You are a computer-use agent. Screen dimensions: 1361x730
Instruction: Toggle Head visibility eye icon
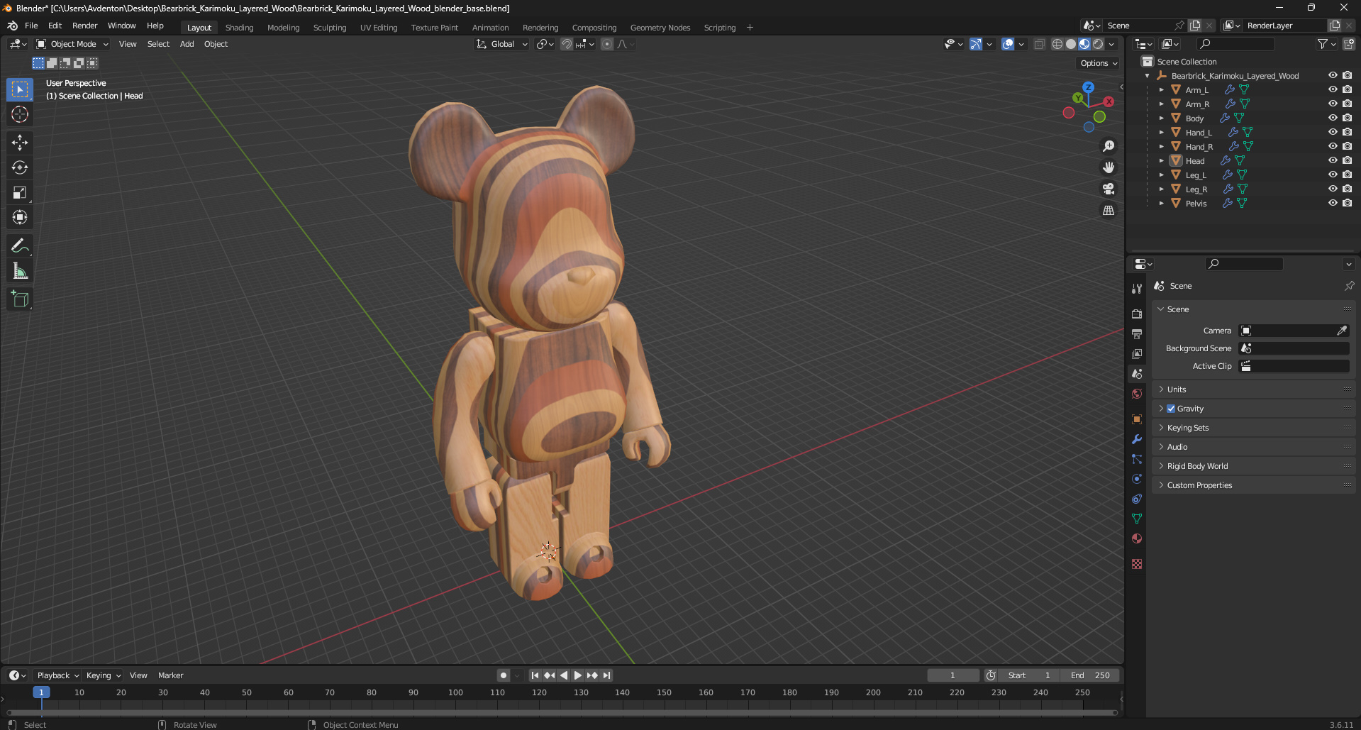pos(1333,160)
